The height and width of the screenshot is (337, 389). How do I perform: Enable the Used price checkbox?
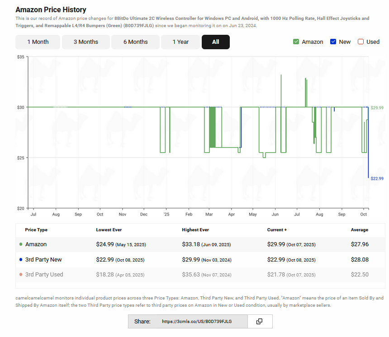(361, 42)
